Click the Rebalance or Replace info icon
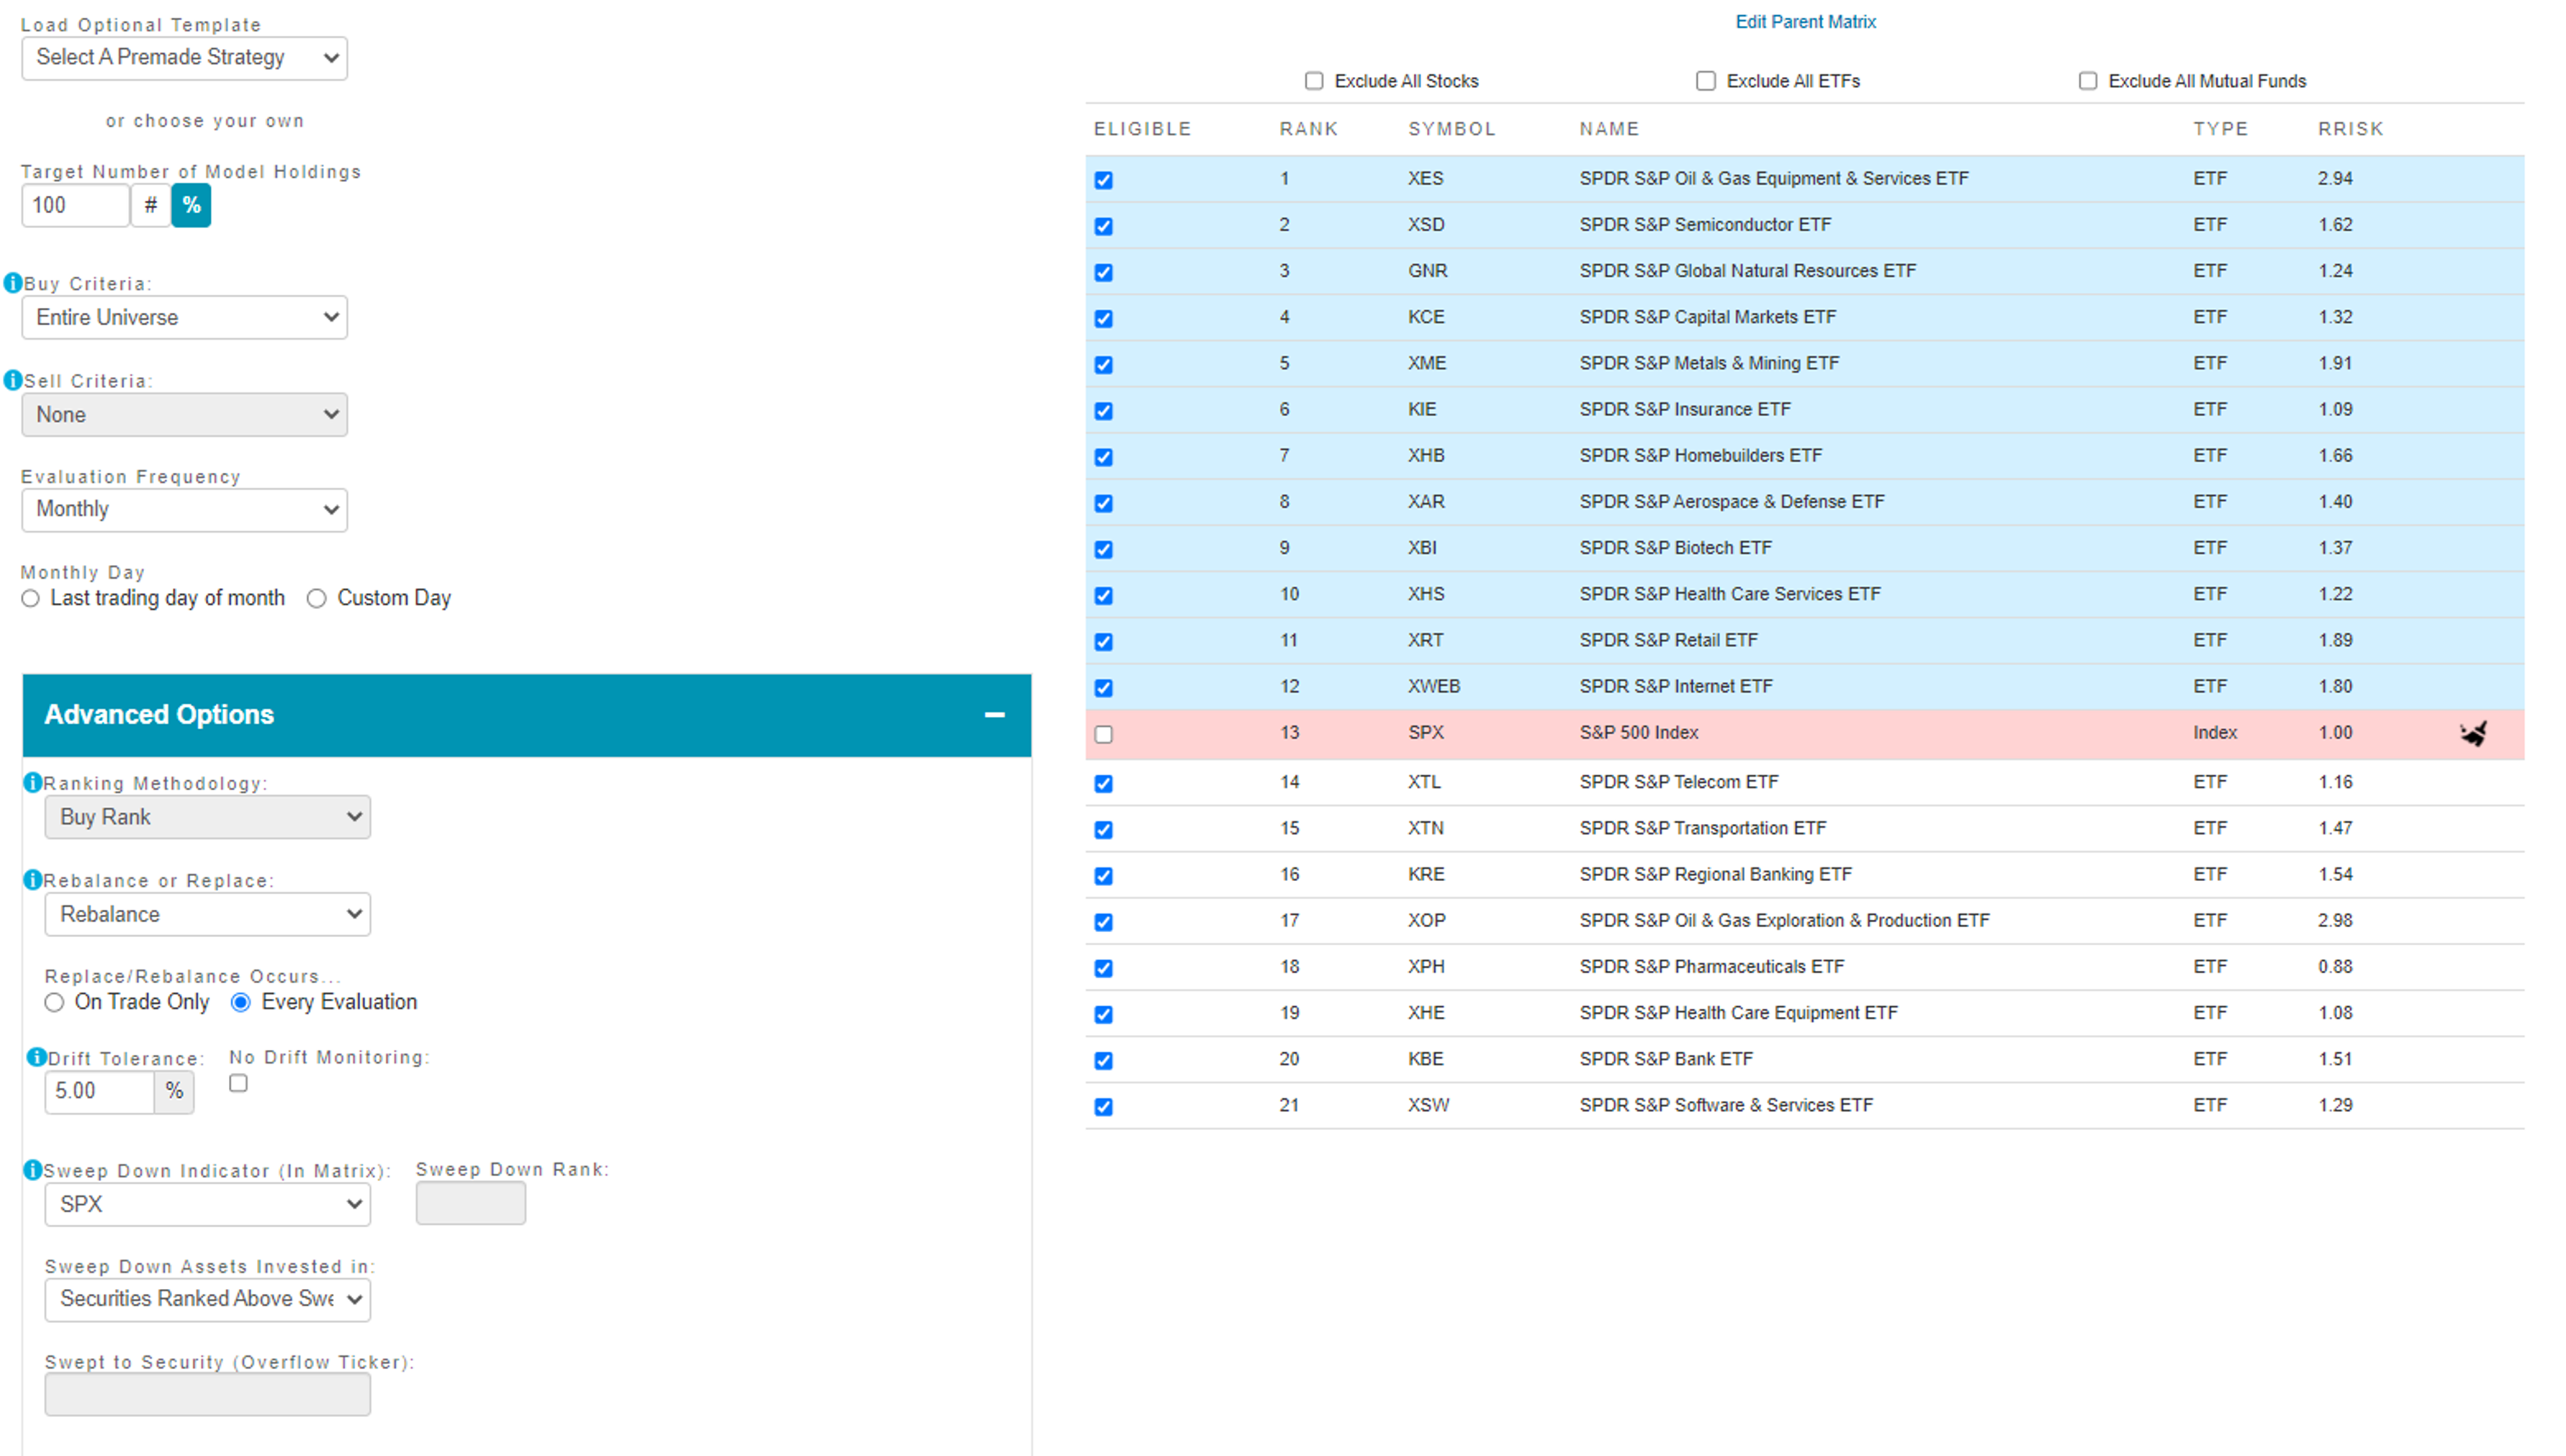 33,879
